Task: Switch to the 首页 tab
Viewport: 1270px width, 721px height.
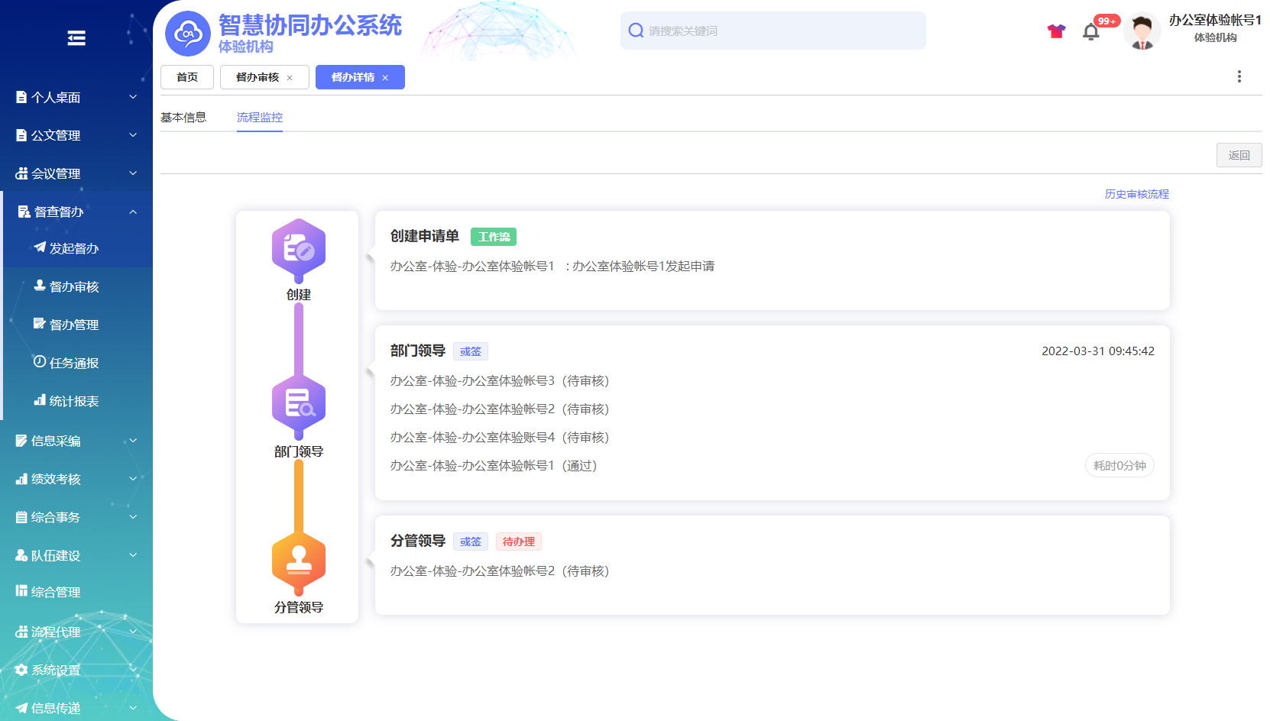Action: click(x=187, y=77)
